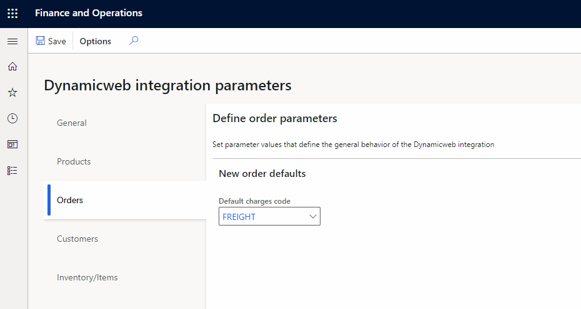Open the Workspaces sidebar icon

click(x=12, y=144)
